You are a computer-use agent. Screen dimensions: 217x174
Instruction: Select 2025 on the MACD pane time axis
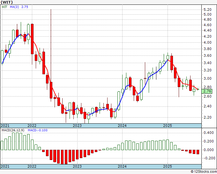pyautogui.click(x=168, y=166)
